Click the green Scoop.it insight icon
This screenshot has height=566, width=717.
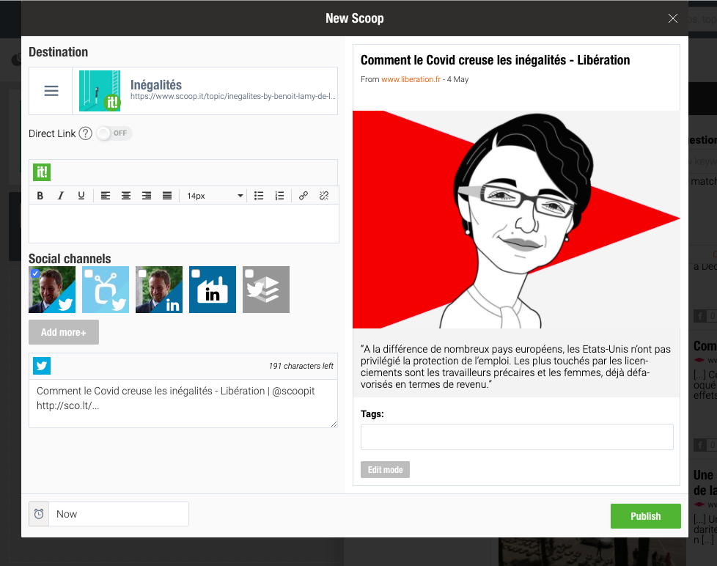pyautogui.click(x=42, y=172)
